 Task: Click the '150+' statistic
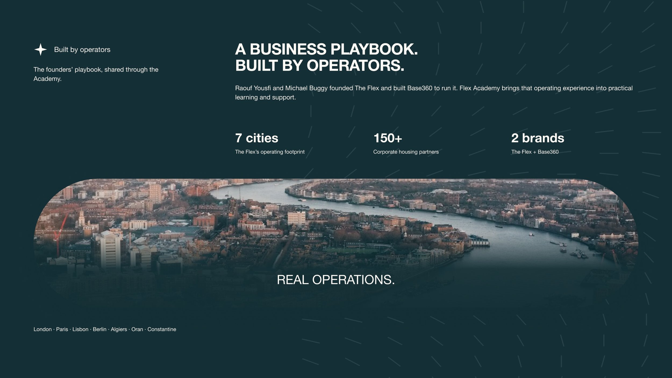388,138
